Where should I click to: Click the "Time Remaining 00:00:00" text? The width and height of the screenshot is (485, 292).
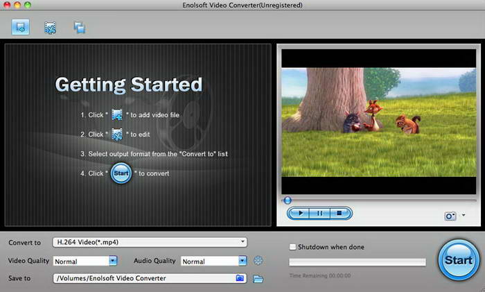tap(320, 275)
